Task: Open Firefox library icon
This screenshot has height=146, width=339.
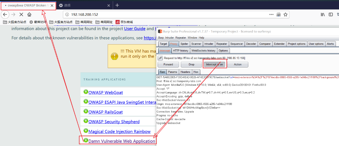Action: (323, 14)
